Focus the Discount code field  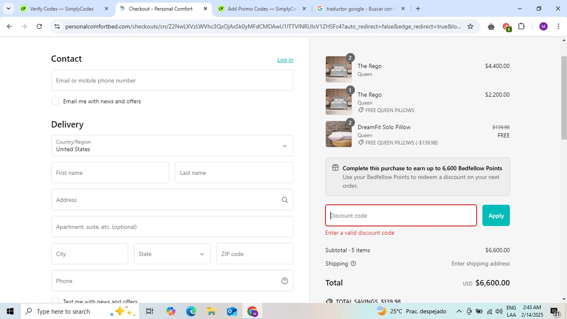tap(401, 215)
